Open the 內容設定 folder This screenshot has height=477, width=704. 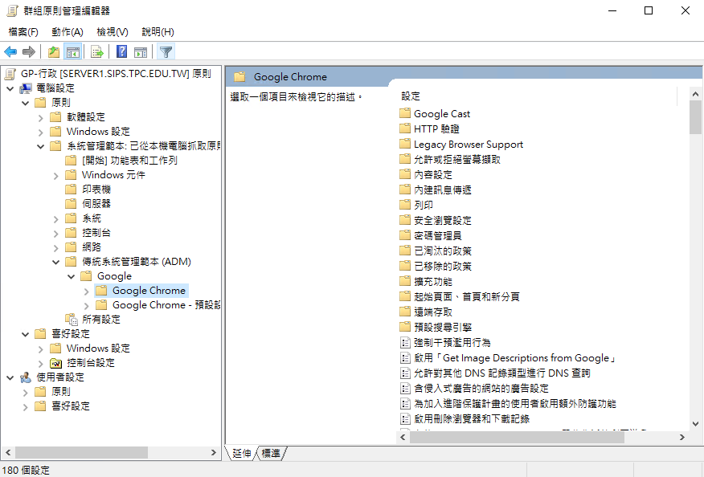coord(433,175)
